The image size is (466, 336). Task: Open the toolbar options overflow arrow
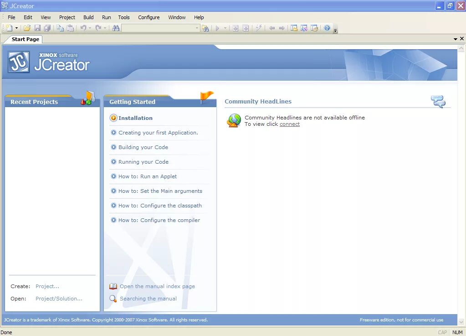[x=336, y=30]
